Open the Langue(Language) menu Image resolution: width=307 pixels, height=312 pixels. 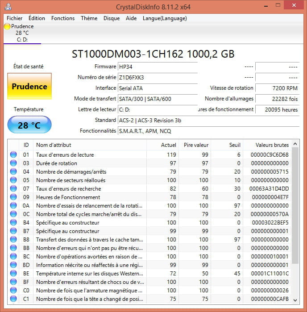165,18
